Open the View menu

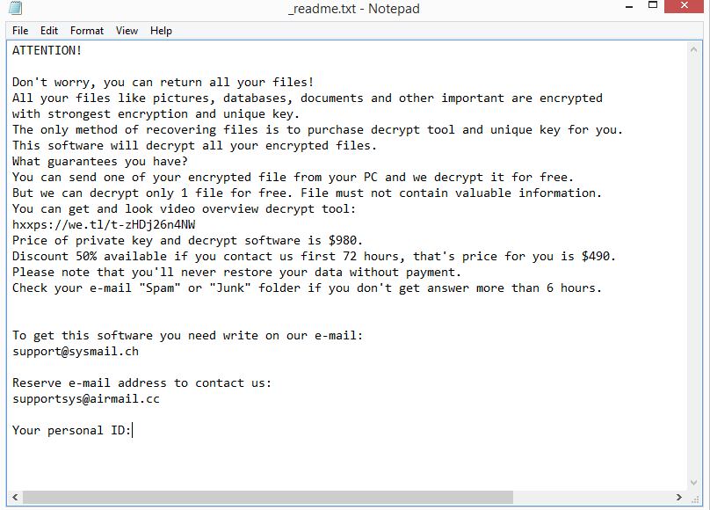(x=127, y=31)
